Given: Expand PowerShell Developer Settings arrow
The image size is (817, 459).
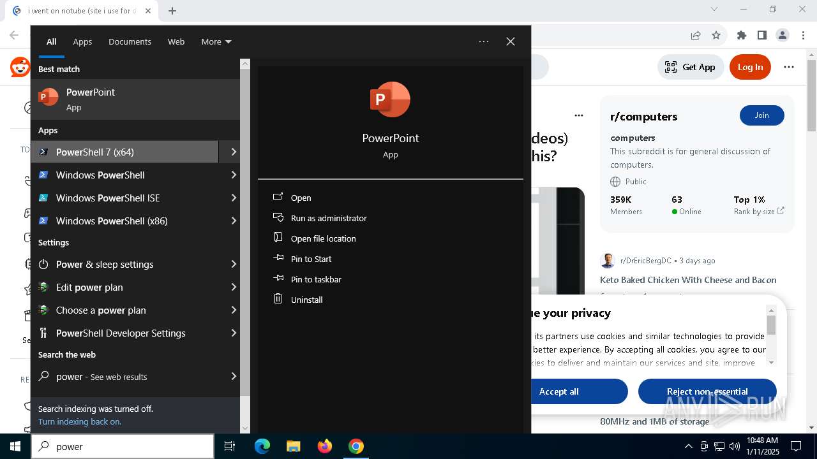Looking at the screenshot, I should pyautogui.click(x=234, y=333).
